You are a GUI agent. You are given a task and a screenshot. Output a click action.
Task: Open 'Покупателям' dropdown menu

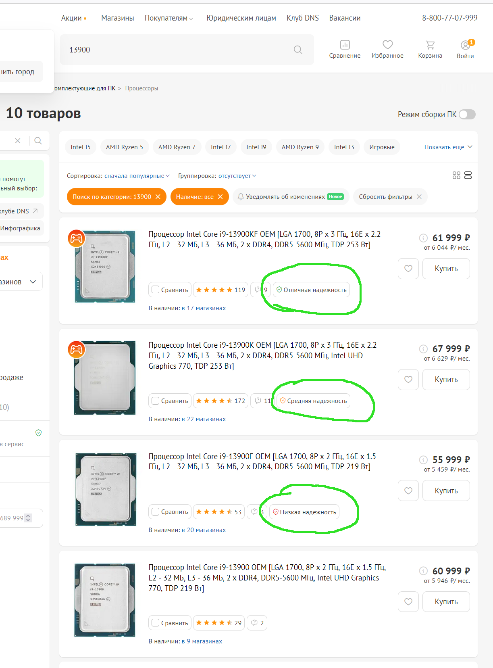(169, 18)
